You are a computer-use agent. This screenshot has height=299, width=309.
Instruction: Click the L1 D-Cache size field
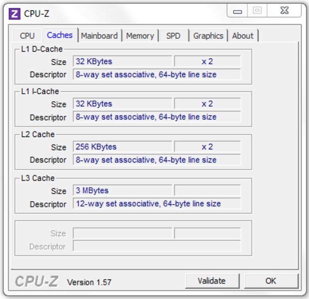(x=123, y=61)
